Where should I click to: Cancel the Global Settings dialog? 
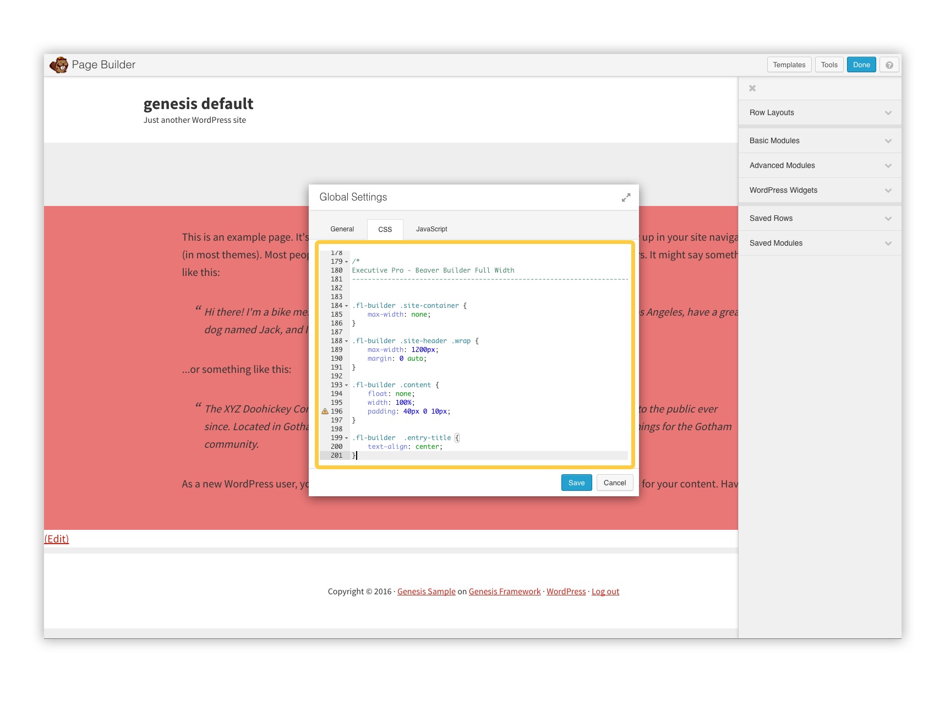[615, 482]
